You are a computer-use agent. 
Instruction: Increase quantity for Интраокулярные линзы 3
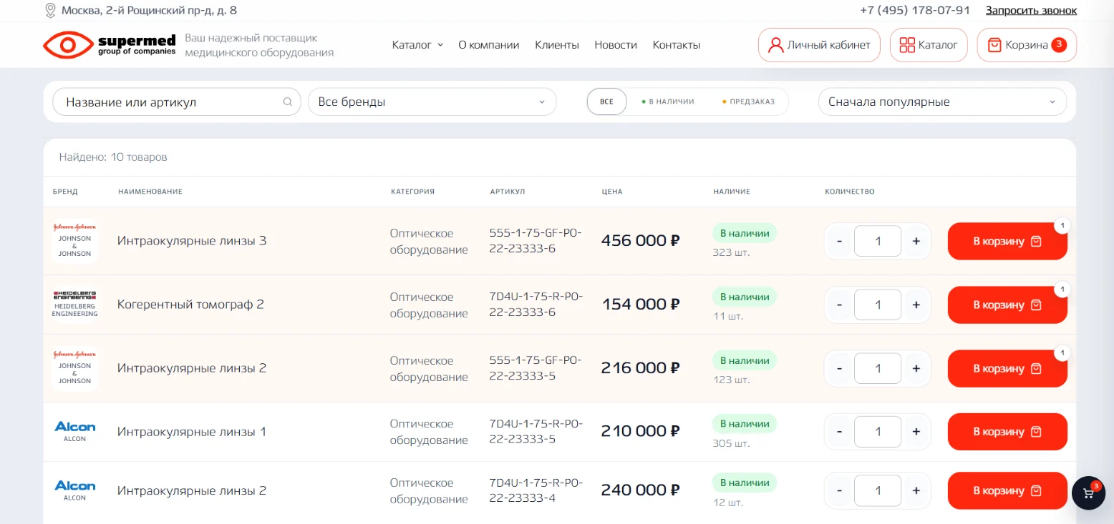click(916, 241)
